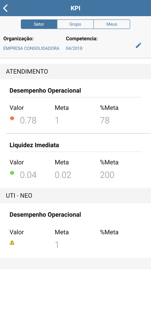This screenshot has height=328, width=151.
Task: Tap the 0.78 Valor figure
Action: click(28, 120)
